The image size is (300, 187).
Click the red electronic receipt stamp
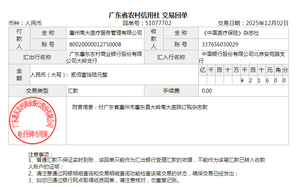pos(33,120)
